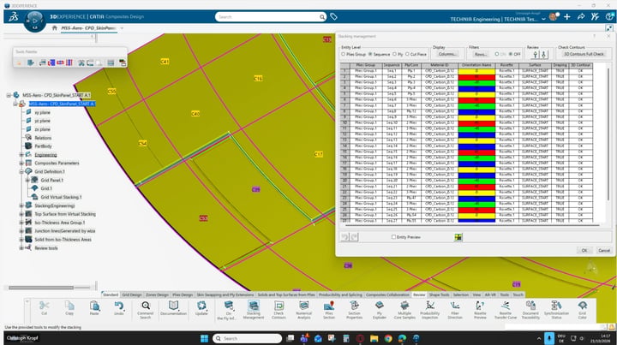617x345 pixels.
Task: Expand Iso-Thickness Area Group.1 node
Action: coord(21,223)
